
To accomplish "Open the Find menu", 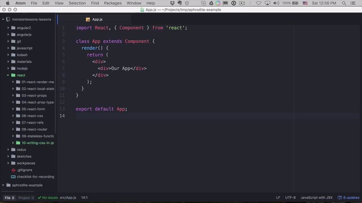I will [x=94, y=3].
